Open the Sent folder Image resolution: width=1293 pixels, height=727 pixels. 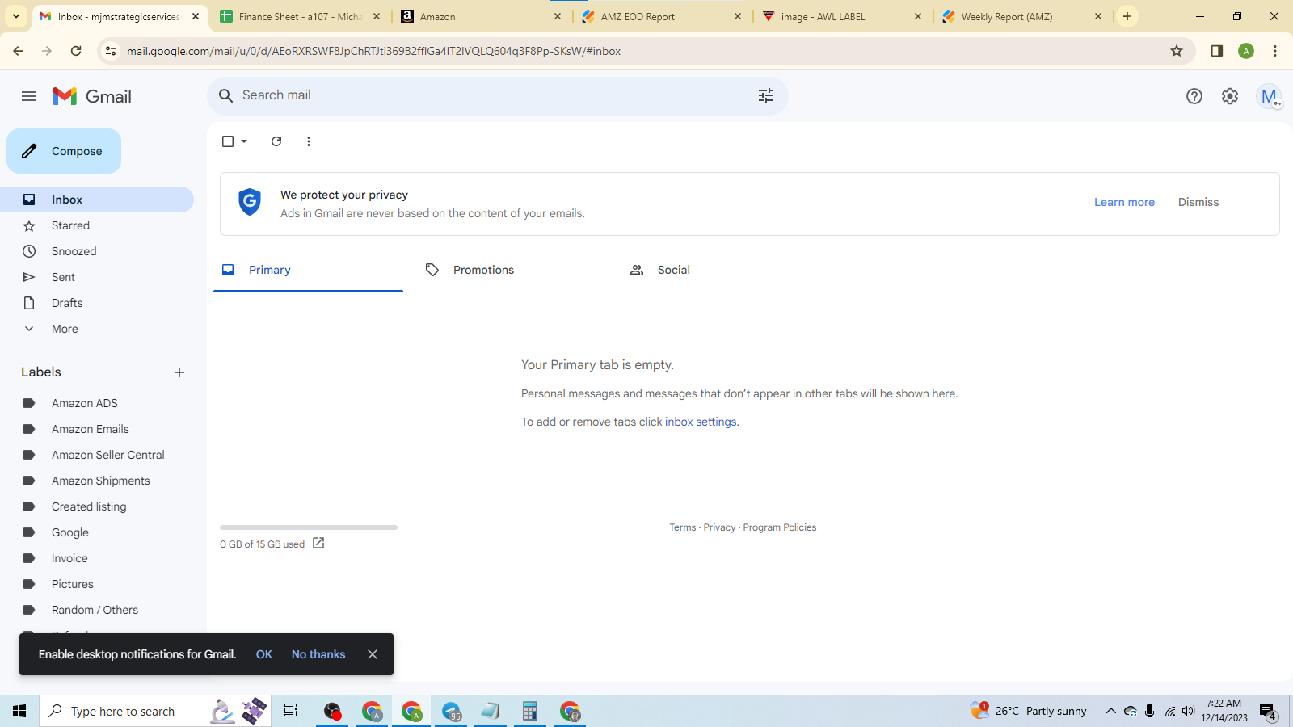click(97, 277)
